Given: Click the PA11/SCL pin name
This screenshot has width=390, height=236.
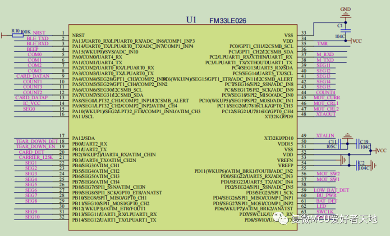Looking at the screenshot, I should [83, 116].
